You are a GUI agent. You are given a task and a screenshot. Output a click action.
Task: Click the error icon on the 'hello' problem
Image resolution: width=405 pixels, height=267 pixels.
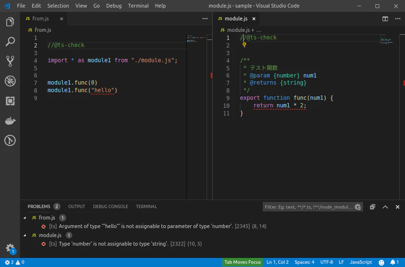(x=44, y=227)
